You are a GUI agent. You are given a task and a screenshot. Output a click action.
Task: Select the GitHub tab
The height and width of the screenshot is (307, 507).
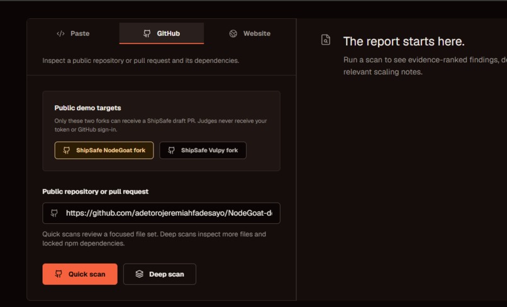click(162, 33)
